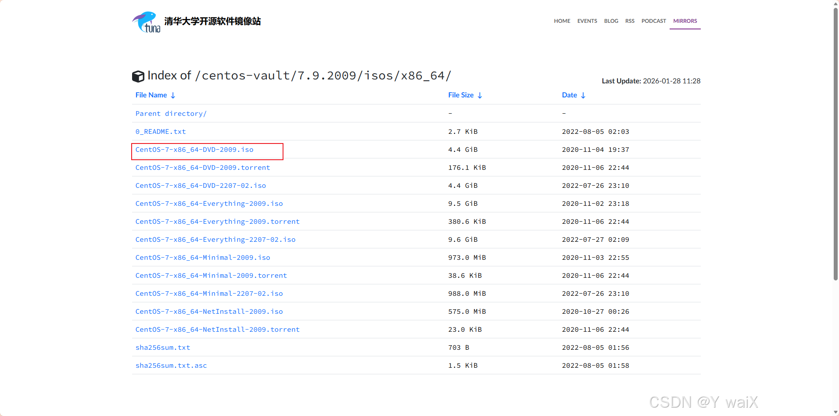Image resolution: width=839 pixels, height=416 pixels.
Task: Click the Index of page heading text
Action: [299, 76]
